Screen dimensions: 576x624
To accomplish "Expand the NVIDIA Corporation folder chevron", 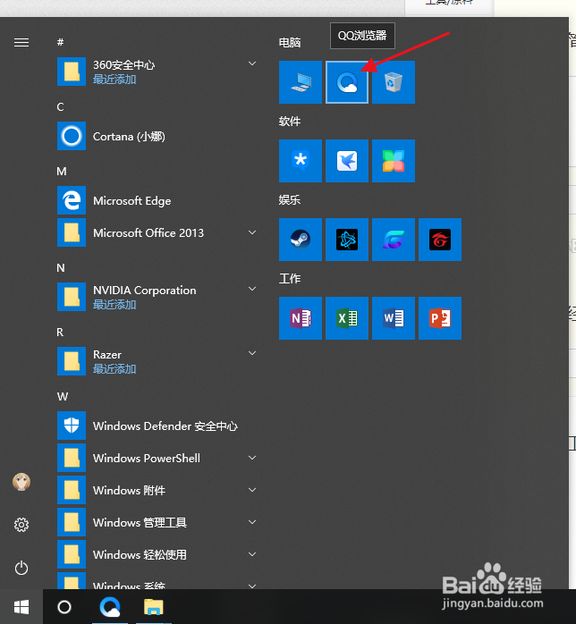I will pos(252,289).
